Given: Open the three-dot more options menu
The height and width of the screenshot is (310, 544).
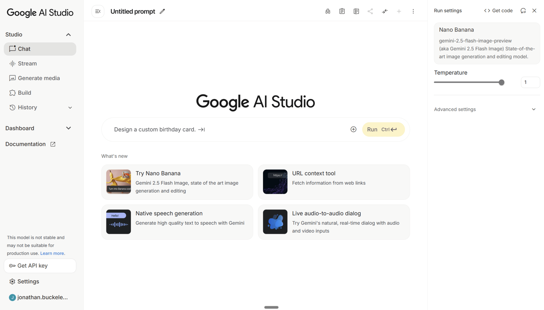Looking at the screenshot, I should pos(413,11).
